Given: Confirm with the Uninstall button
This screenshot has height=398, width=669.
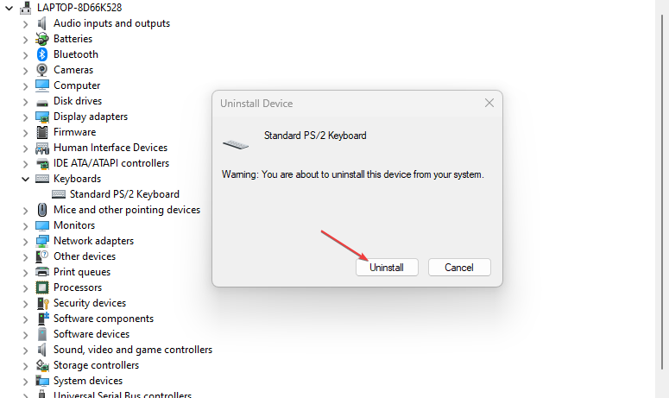Looking at the screenshot, I should 387,268.
